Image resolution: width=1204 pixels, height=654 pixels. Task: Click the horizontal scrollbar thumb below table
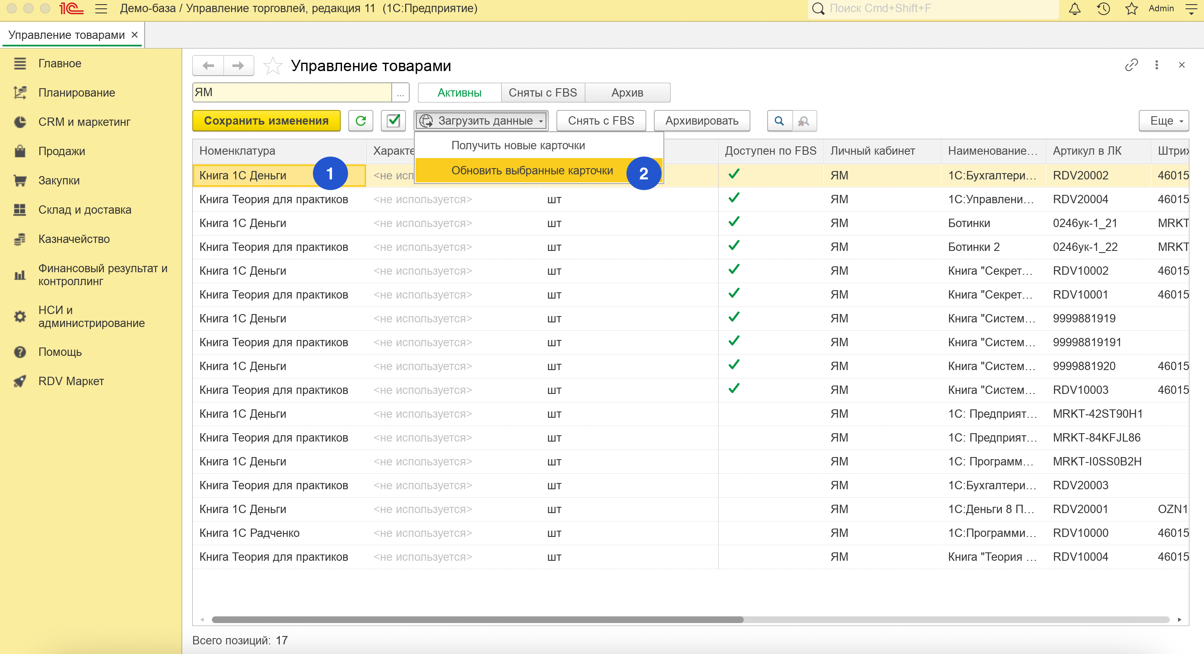[477, 619]
